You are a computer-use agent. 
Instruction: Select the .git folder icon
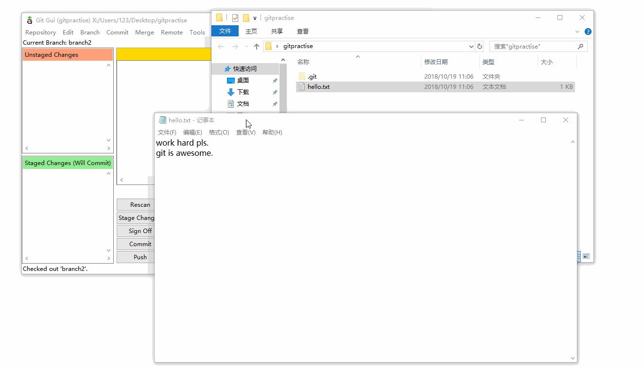(x=302, y=76)
